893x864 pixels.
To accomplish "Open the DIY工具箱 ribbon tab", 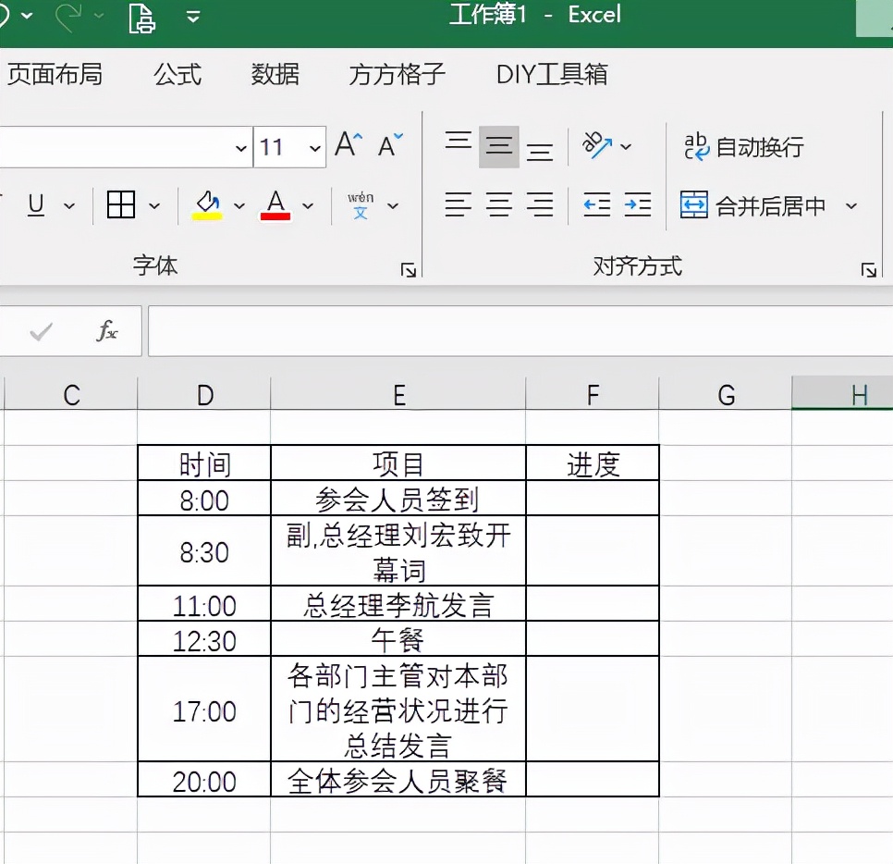I will (550, 74).
